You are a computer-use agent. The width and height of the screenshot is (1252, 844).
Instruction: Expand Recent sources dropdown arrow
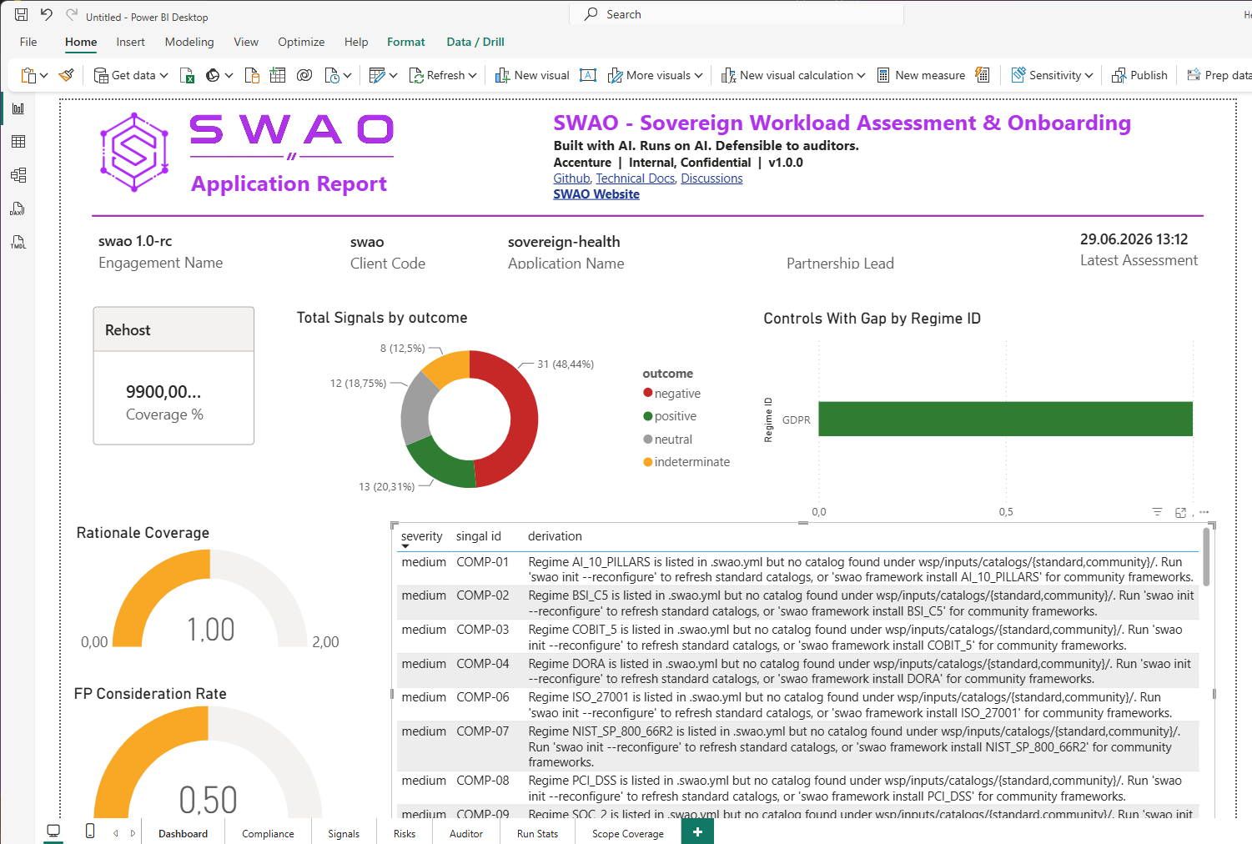[348, 76]
